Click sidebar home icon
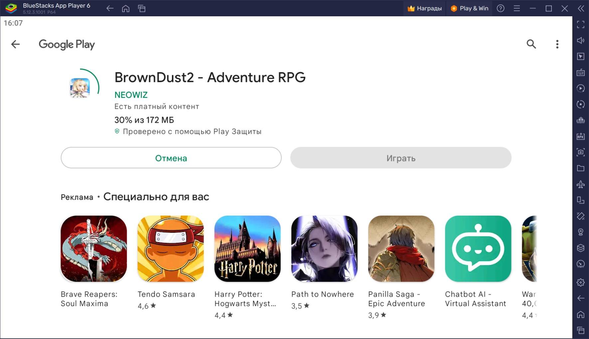 581,314
